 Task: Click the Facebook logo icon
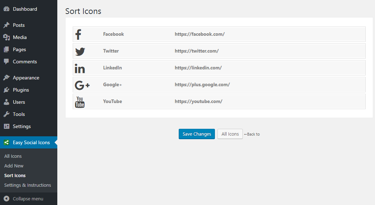pos(78,34)
